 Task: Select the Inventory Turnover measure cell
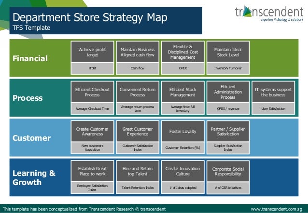(x=228, y=68)
